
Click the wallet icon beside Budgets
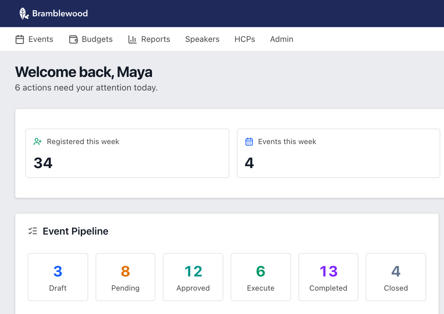[x=73, y=40]
